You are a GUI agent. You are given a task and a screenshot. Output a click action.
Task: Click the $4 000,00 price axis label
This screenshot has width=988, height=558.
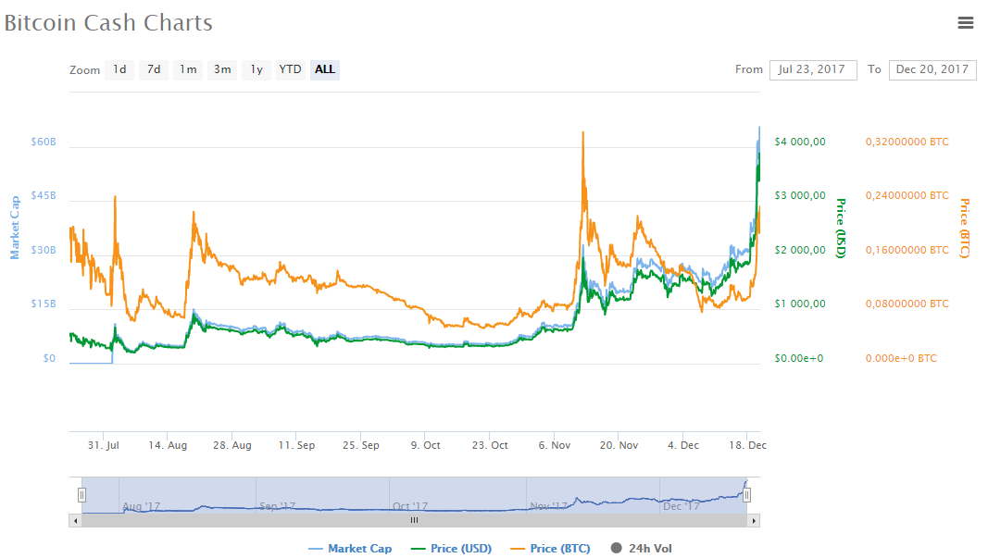800,142
